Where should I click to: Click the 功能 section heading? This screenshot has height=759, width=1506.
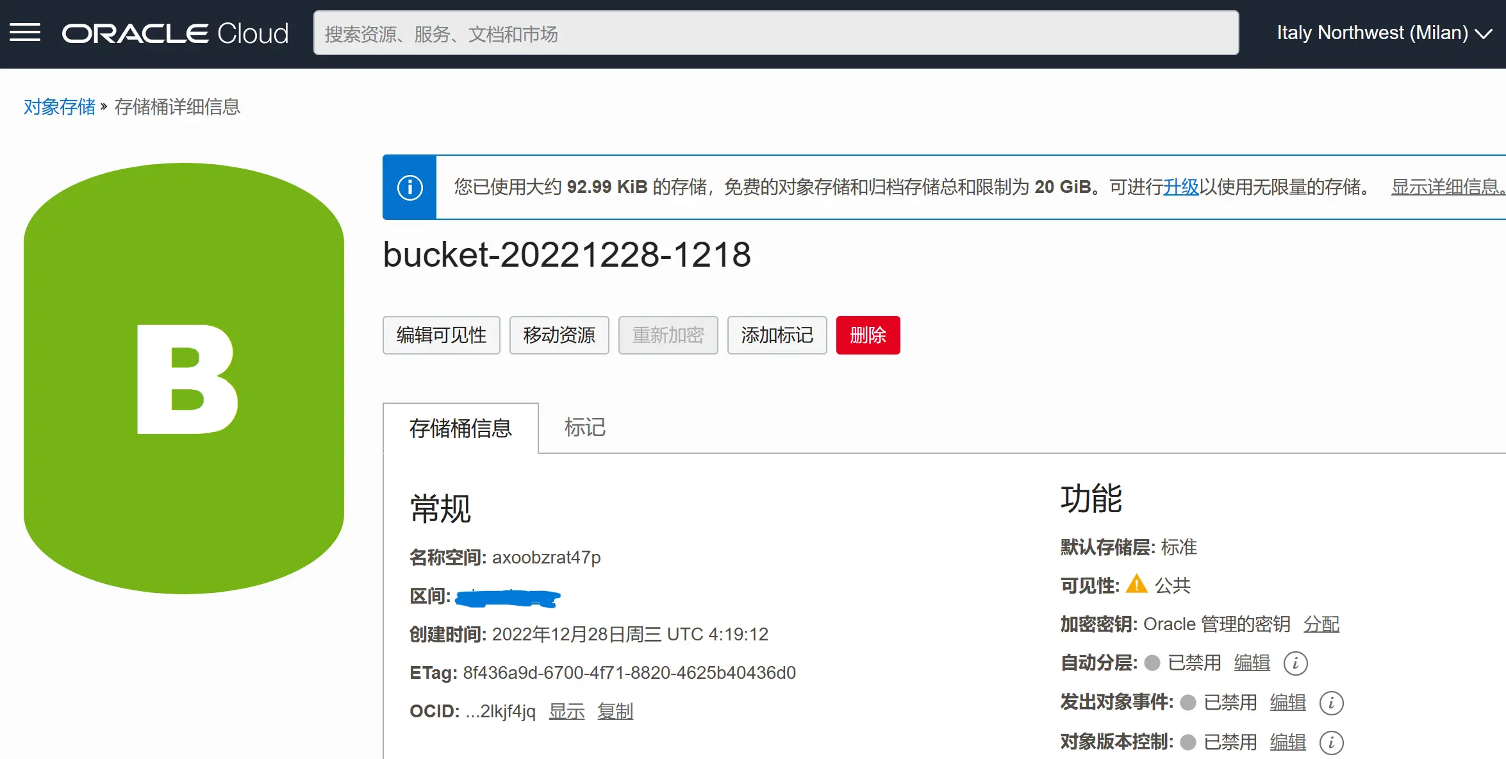pyautogui.click(x=1091, y=499)
